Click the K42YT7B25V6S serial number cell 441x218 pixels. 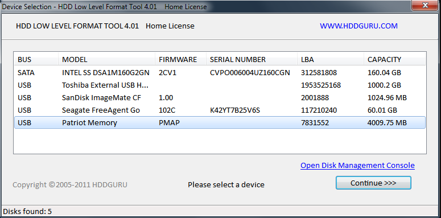click(x=235, y=110)
